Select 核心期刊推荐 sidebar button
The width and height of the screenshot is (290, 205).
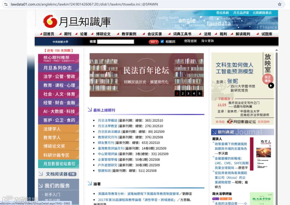click(x=59, y=58)
